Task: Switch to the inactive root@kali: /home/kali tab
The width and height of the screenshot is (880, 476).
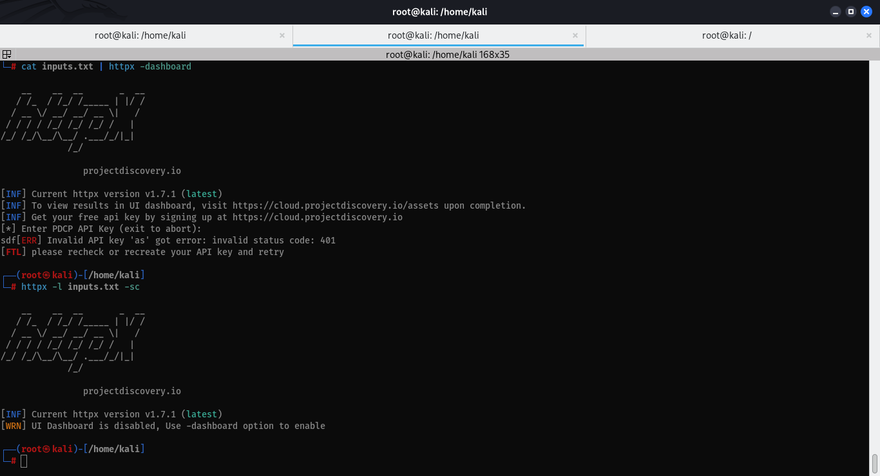Action: (x=140, y=35)
